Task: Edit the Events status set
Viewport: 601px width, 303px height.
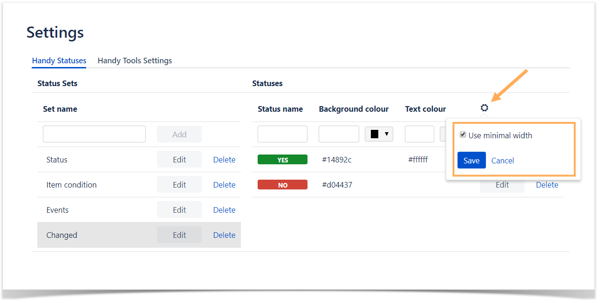Action: click(179, 210)
